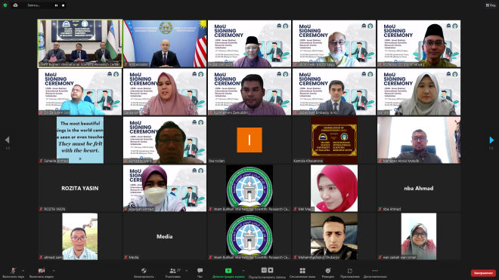This screenshot has width=499, height=280.
Task: Expand share screen options arrow
Action: (243, 270)
